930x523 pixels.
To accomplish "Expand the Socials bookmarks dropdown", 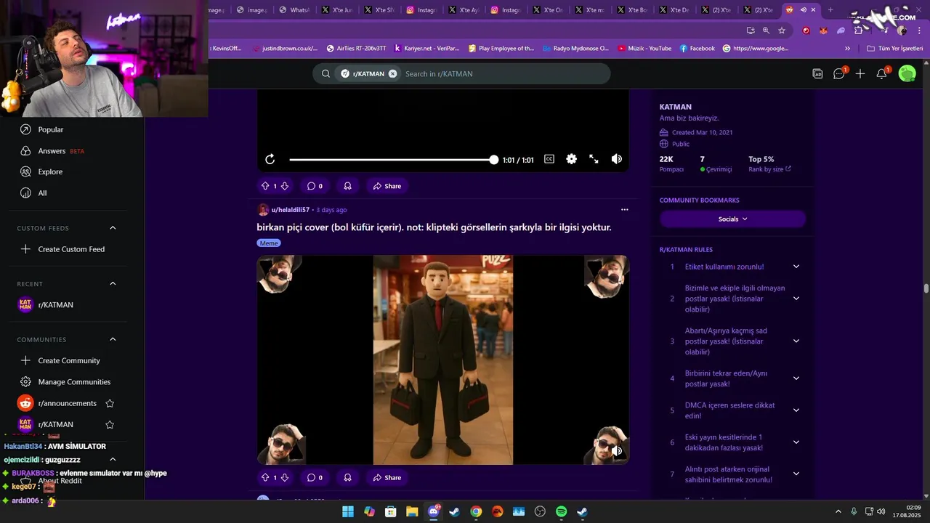I will tap(732, 219).
